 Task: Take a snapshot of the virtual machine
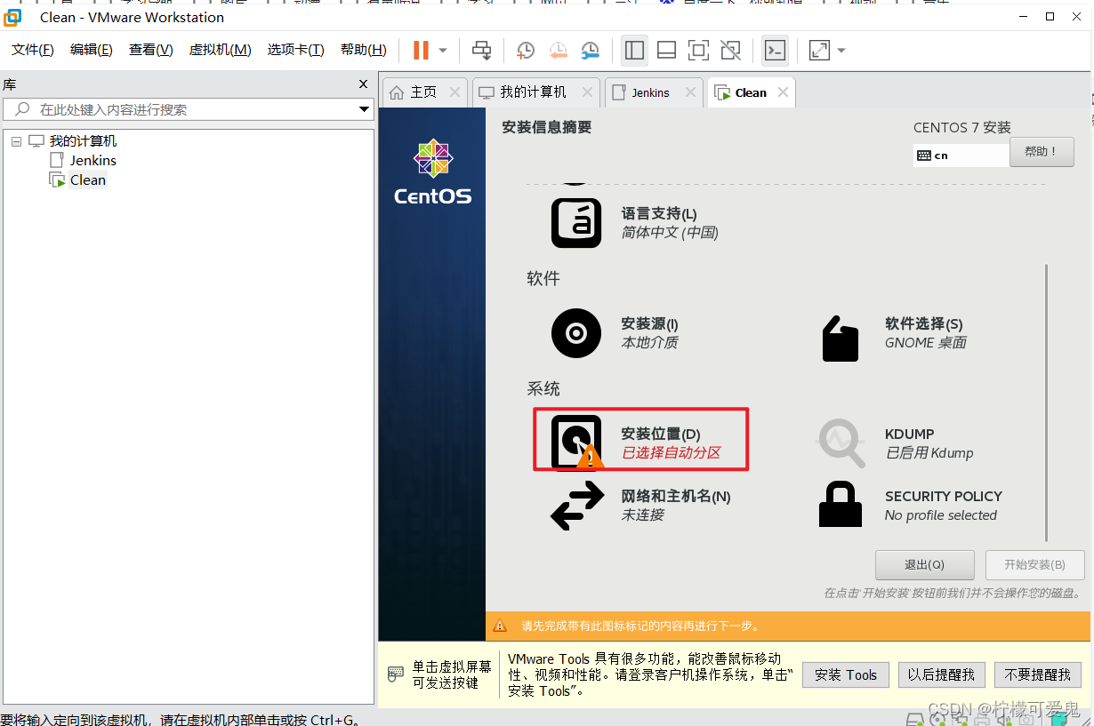pyautogui.click(x=526, y=51)
